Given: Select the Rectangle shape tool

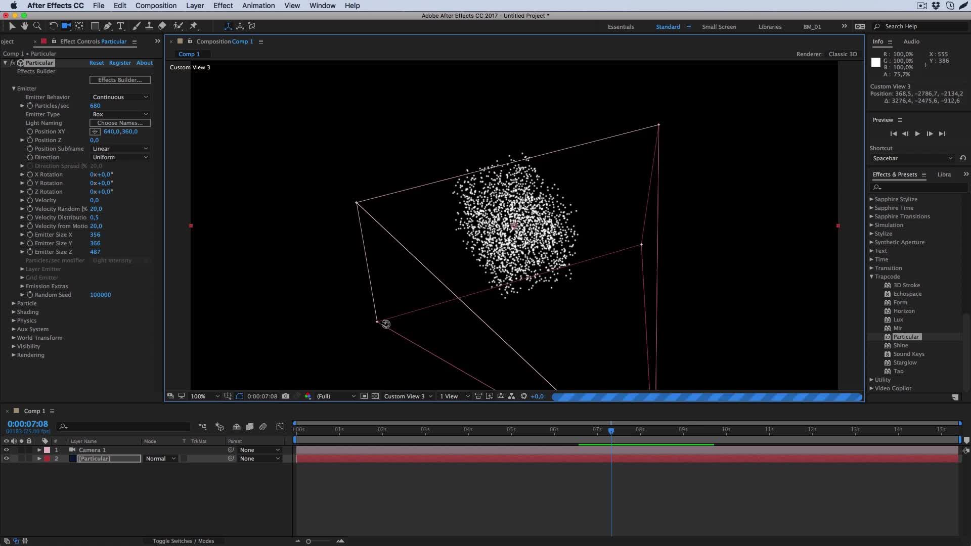Looking at the screenshot, I should coord(95,26).
